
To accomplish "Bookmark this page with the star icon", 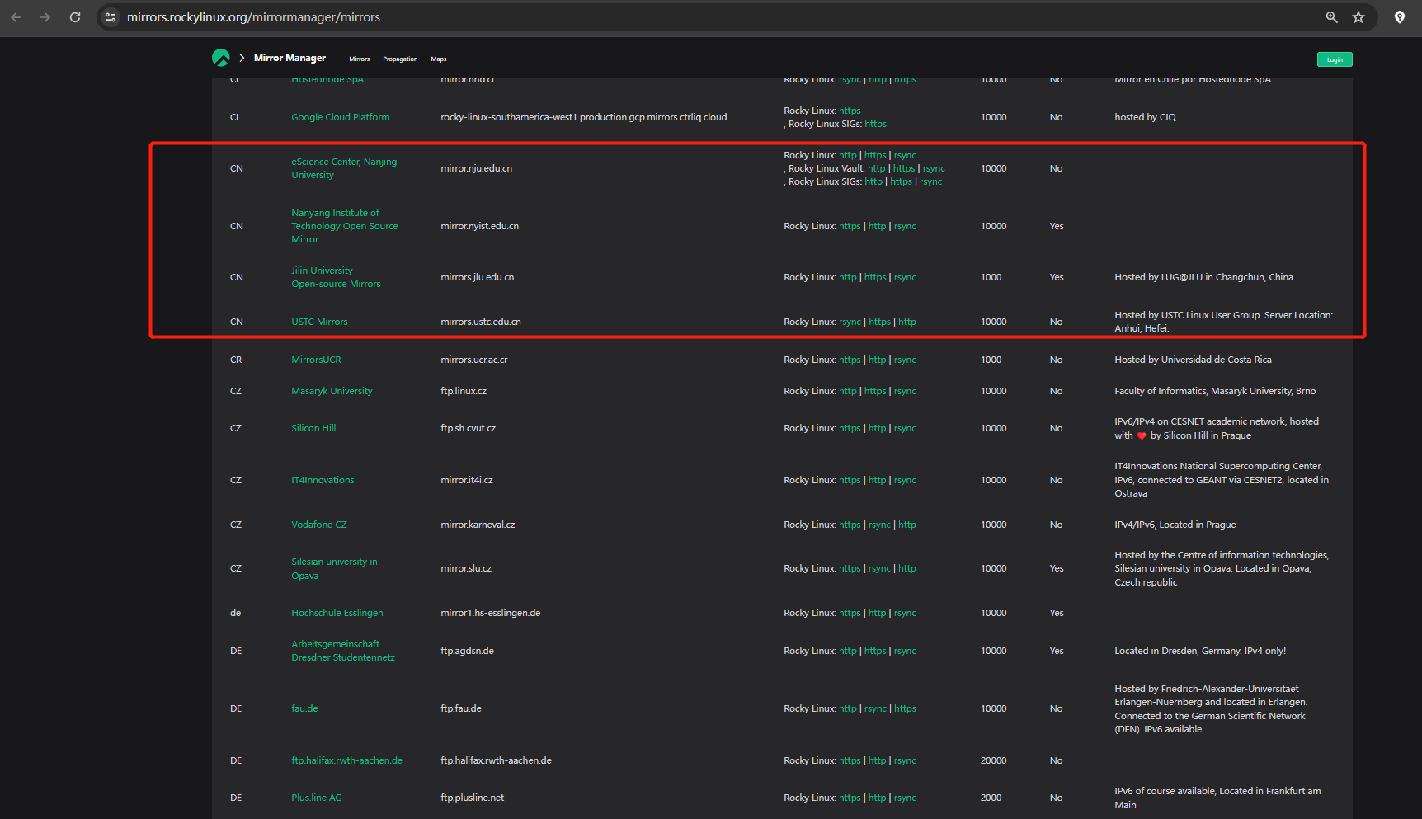I will coord(1358,17).
